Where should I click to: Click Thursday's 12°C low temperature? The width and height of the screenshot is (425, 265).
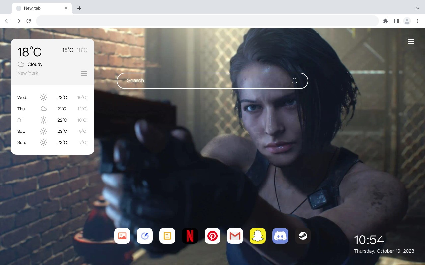click(x=82, y=109)
